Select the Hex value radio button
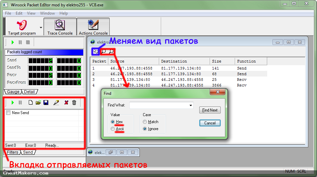Image resolution: width=317 pixels, height=177 pixels. pos(113,122)
